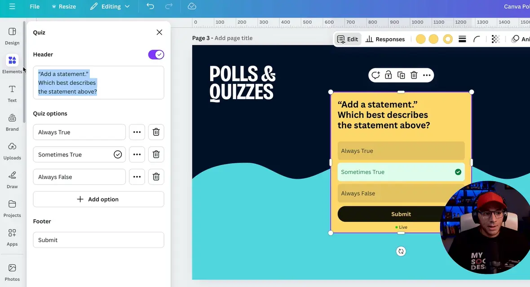Open the transparency checkerboard icon
This screenshot has height=287, width=530.
(495, 39)
